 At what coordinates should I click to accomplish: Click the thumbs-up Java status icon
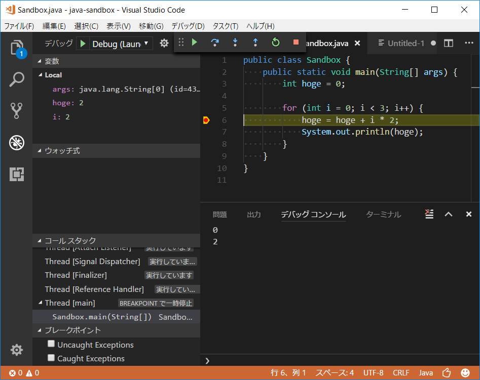(x=447, y=372)
